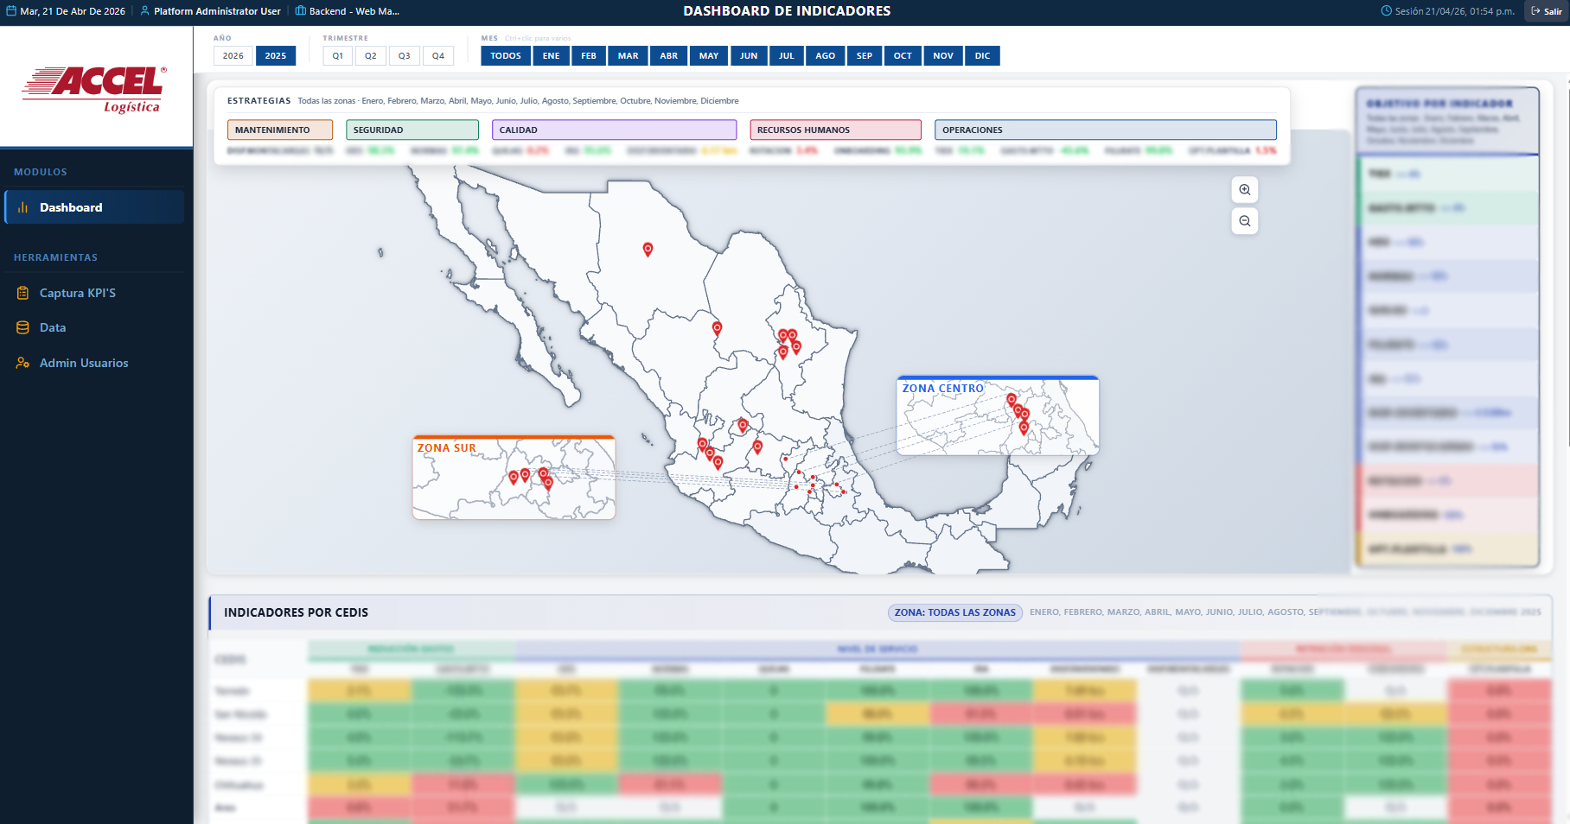This screenshot has height=824, width=1570.
Task: Select the CALIDAD strategy
Action: (615, 130)
